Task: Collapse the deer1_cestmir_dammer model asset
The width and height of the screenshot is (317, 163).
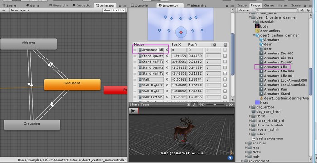Action: click(x=254, y=35)
